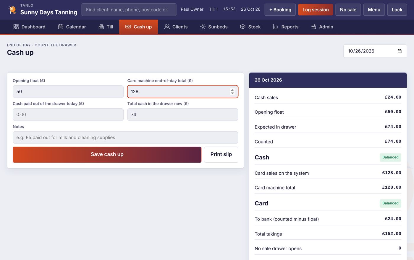Decrease card machine total with down arrow

(x=232, y=93)
